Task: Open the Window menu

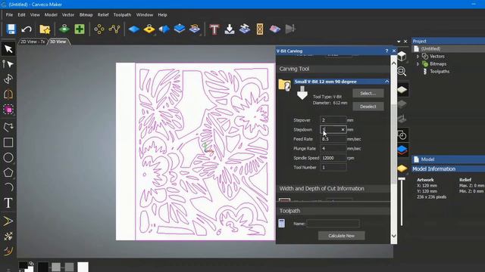Action: click(145, 15)
